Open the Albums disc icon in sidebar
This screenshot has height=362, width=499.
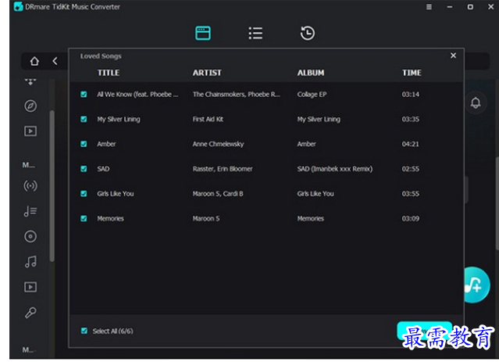30,236
